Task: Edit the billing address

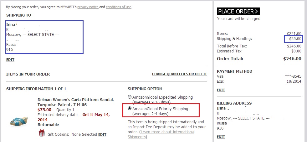Action: (221, 137)
